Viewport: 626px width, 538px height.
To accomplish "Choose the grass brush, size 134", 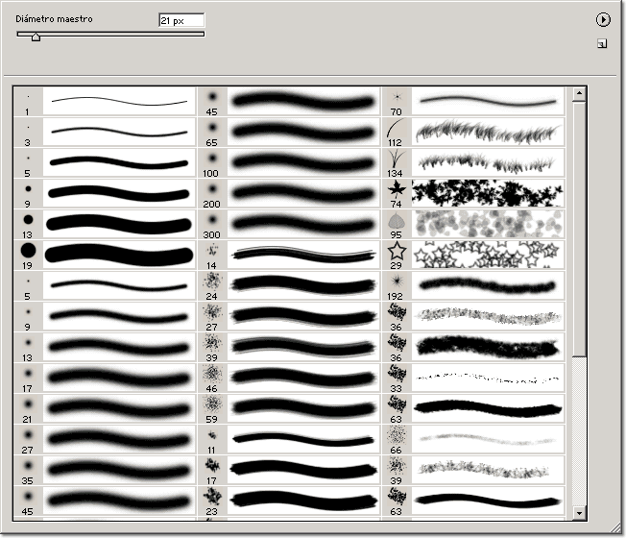I will tap(396, 160).
